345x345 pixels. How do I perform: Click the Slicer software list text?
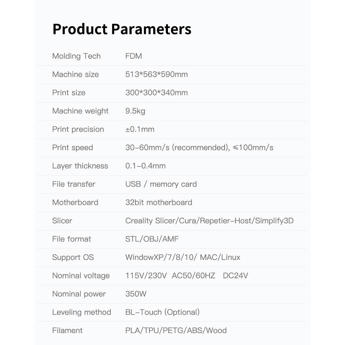209,221
